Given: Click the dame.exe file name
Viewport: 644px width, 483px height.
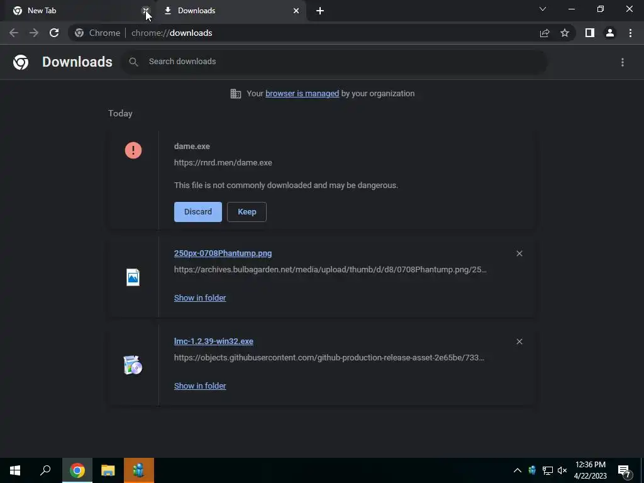Looking at the screenshot, I should [192, 146].
